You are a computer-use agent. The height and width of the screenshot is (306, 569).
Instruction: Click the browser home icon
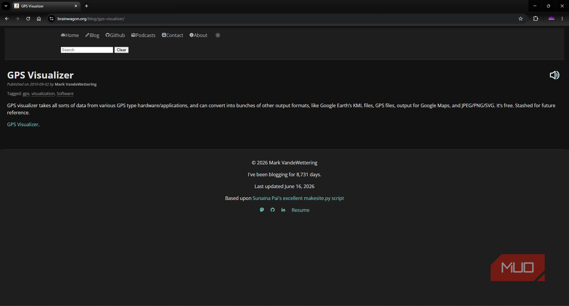[x=39, y=19]
